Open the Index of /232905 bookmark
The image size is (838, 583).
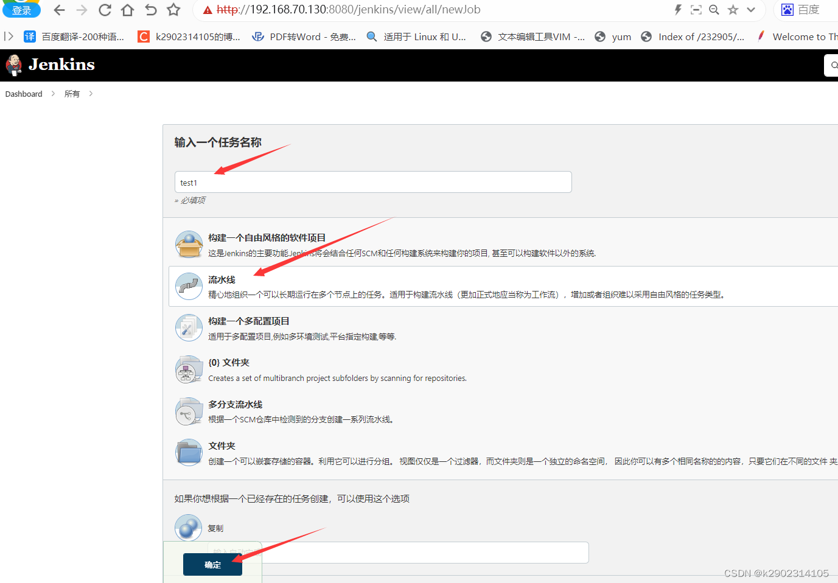[x=693, y=37]
